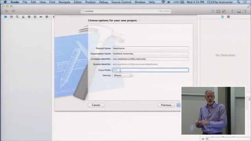251x141 pixels.
Task: Select the Standard editor button
Action: tap(213, 11)
